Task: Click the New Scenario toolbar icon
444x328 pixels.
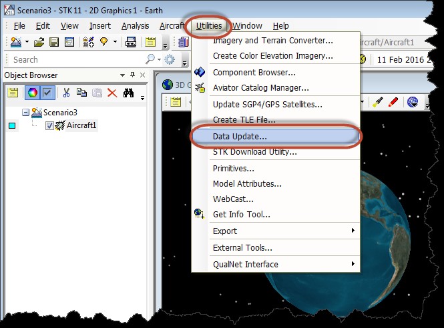Action: (16, 42)
